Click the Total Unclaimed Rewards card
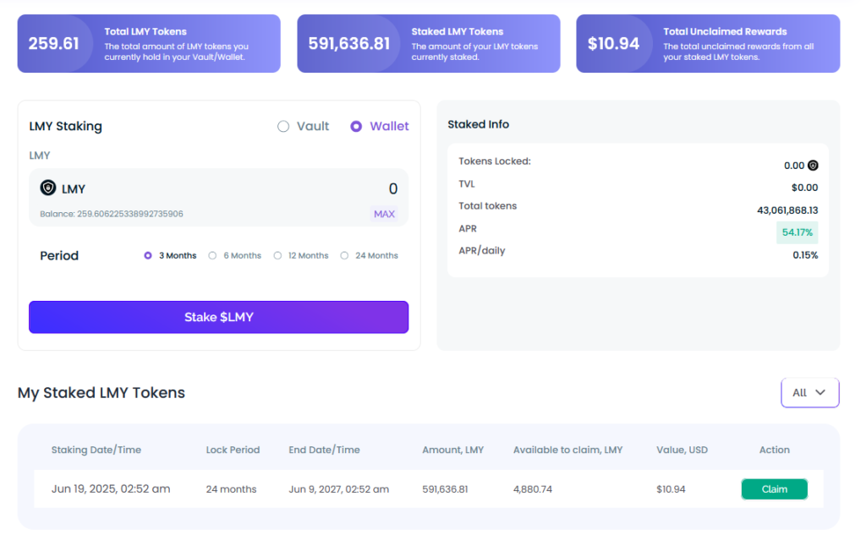The image size is (866, 535). [708, 43]
